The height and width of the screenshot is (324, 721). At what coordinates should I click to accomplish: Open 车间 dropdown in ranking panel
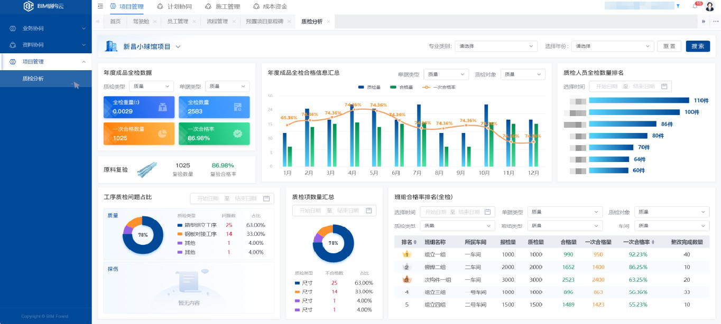click(x=672, y=225)
